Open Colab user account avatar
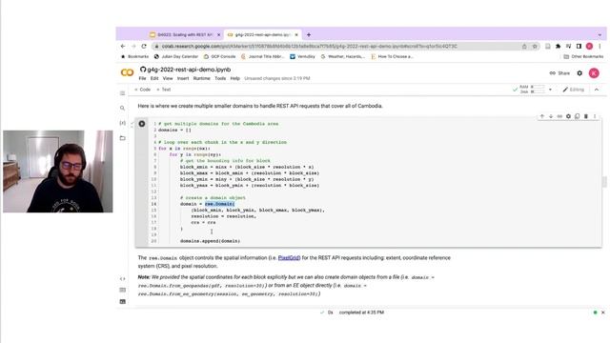The height and width of the screenshot is (343, 610). 594,73
